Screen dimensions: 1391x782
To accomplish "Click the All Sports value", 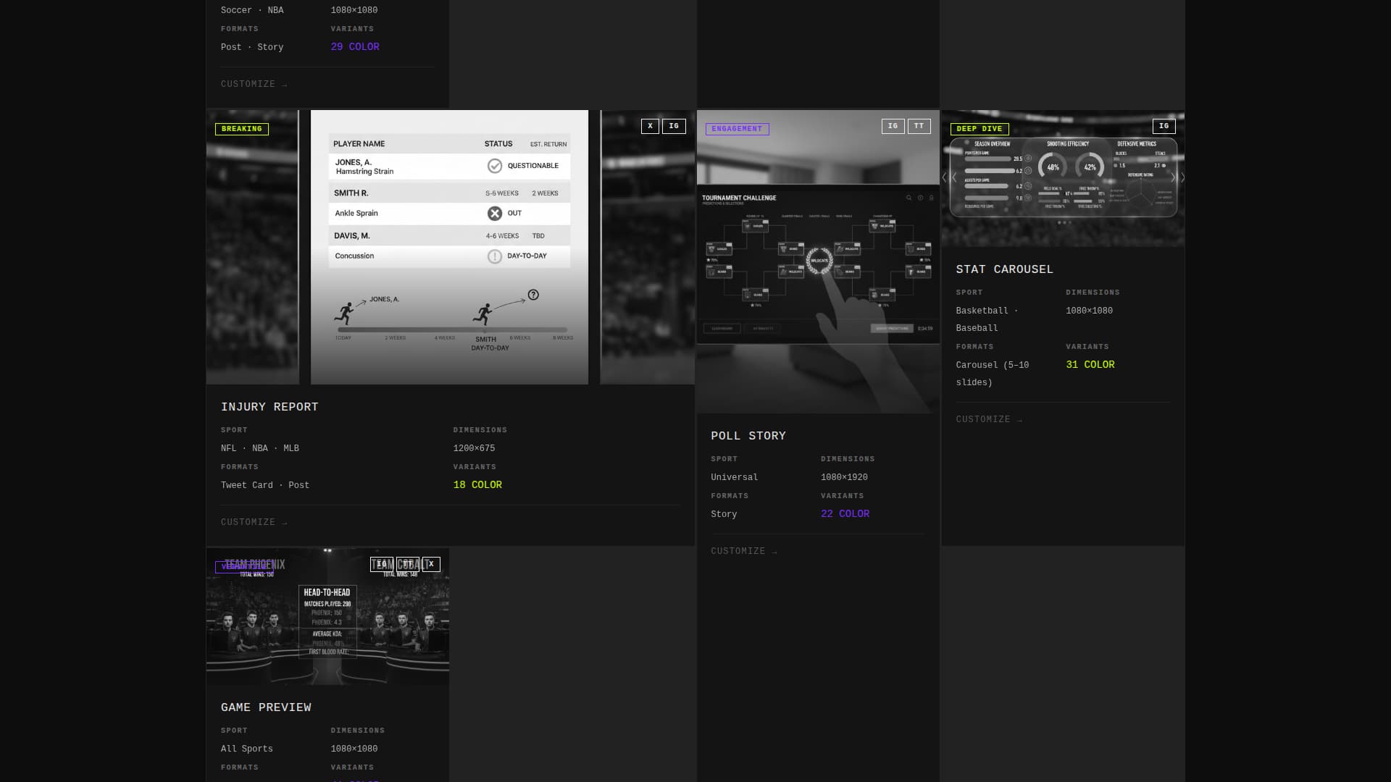I will [247, 749].
